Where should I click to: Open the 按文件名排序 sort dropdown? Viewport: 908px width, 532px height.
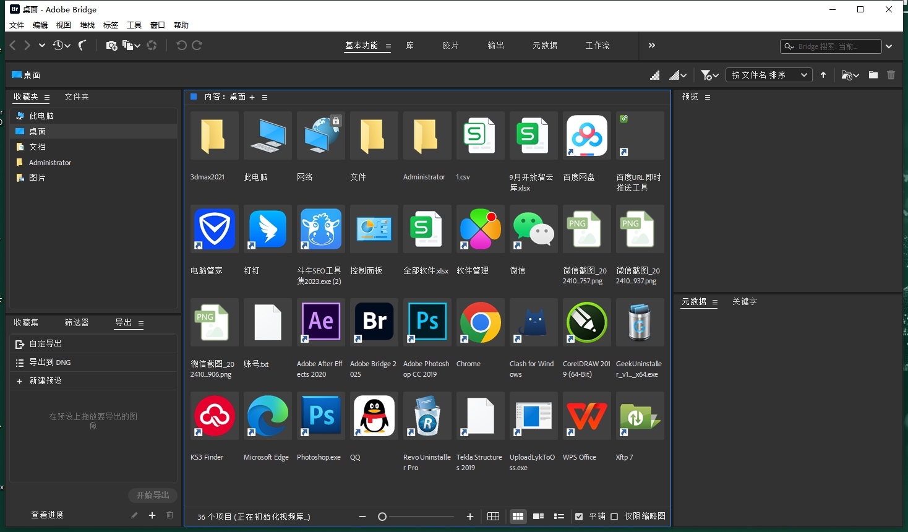(769, 74)
